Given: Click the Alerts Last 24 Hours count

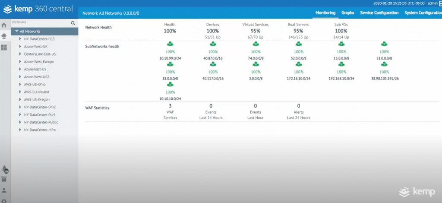Looking at the screenshot, I should (299, 106).
